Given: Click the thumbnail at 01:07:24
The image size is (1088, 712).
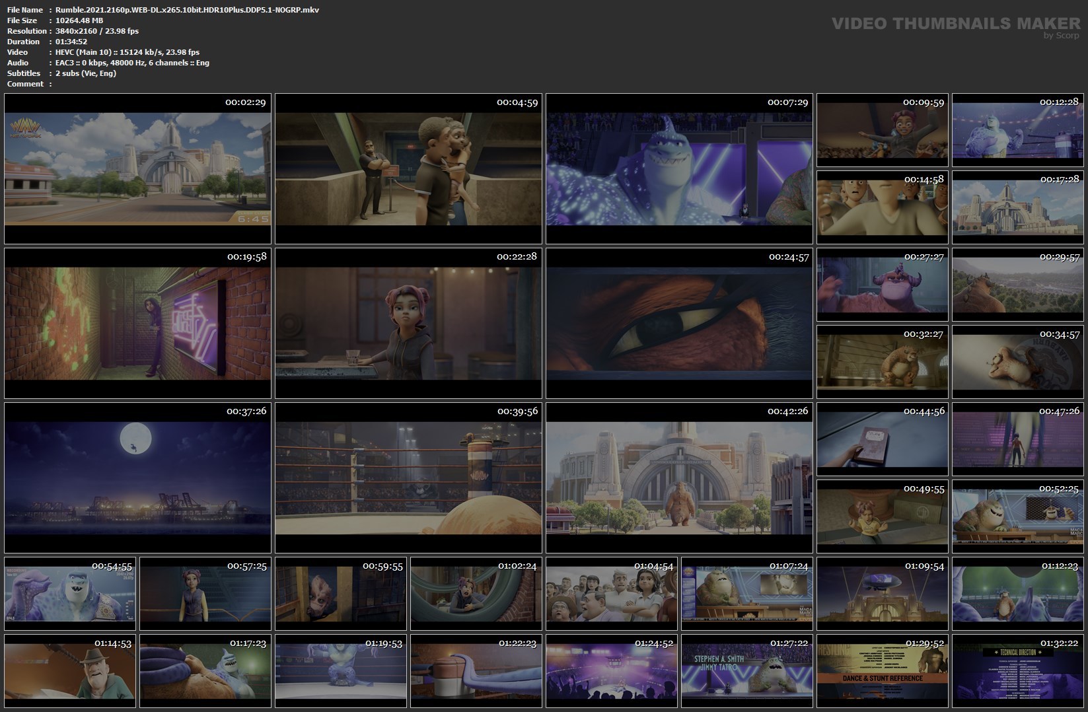Looking at the screenshot, I should 747,594.
